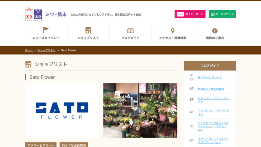
Task: Open the 相模原市立橋本図書館 6F link
Action: pyautogui.click(x=211, y=89)
